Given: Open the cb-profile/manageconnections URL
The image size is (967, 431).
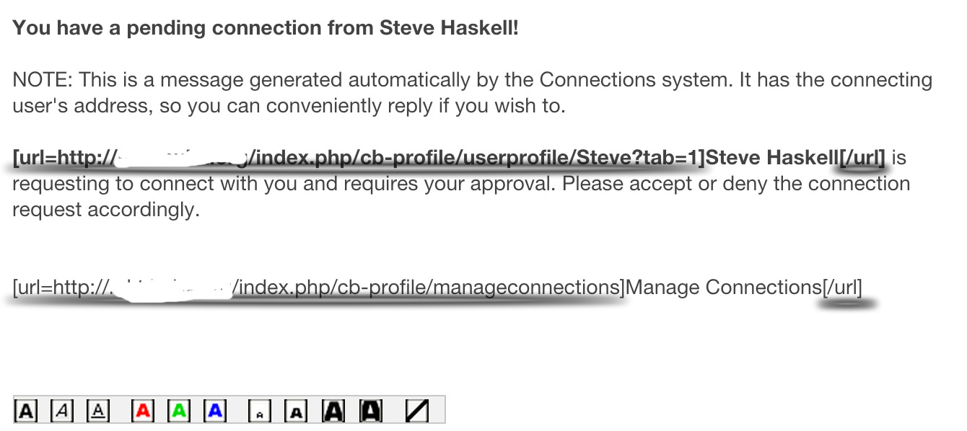Looking at the screenshot, I should click(319, 288).
